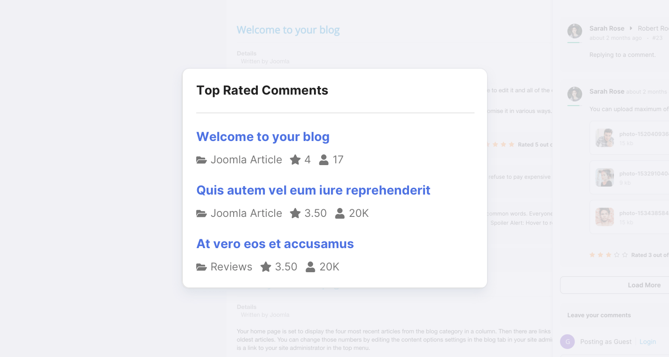Click the guest avatar "G" icon near Posting as Guest
This screenshot has height=357, width=669.
click(x=567, y=341)
